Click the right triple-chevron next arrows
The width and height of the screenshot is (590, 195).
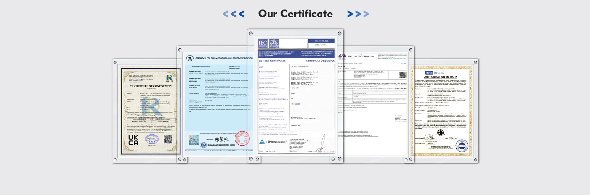point(358,14)
